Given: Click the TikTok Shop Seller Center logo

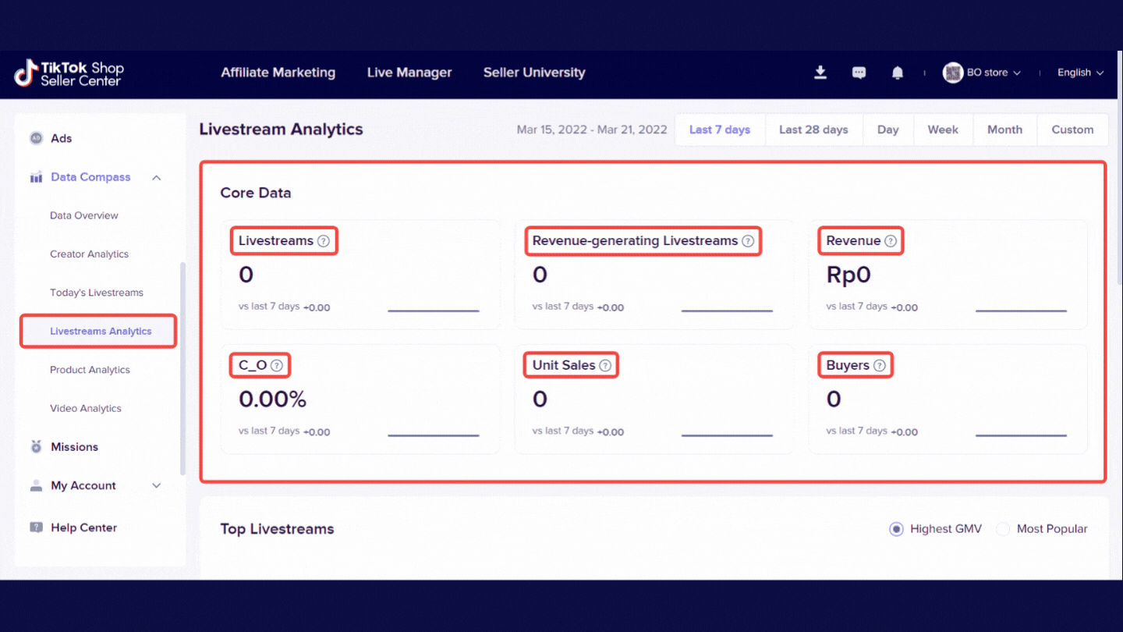Looking at the screenshot, I should (x=69, y=73).
